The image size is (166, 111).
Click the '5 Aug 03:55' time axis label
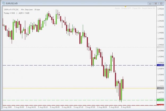19,107
